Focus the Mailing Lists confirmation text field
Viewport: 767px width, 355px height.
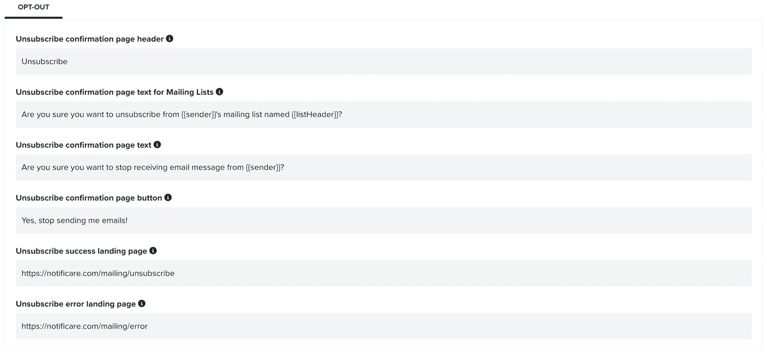tap(383, 115)
